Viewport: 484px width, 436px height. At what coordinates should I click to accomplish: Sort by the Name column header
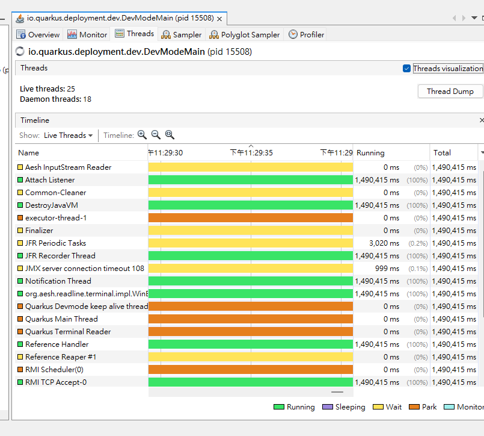pyautogui.click(x=81, y=152)
